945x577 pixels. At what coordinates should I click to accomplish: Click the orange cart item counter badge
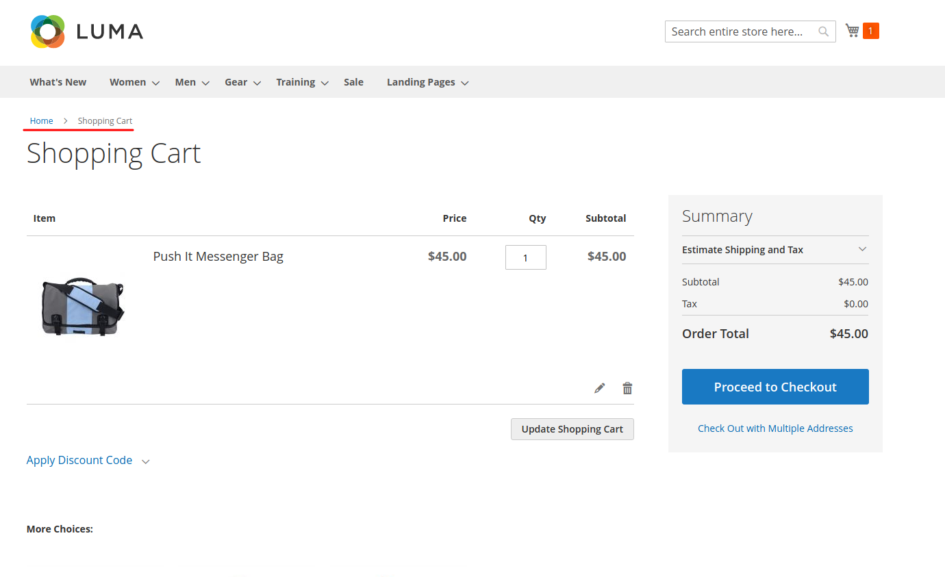870,31
